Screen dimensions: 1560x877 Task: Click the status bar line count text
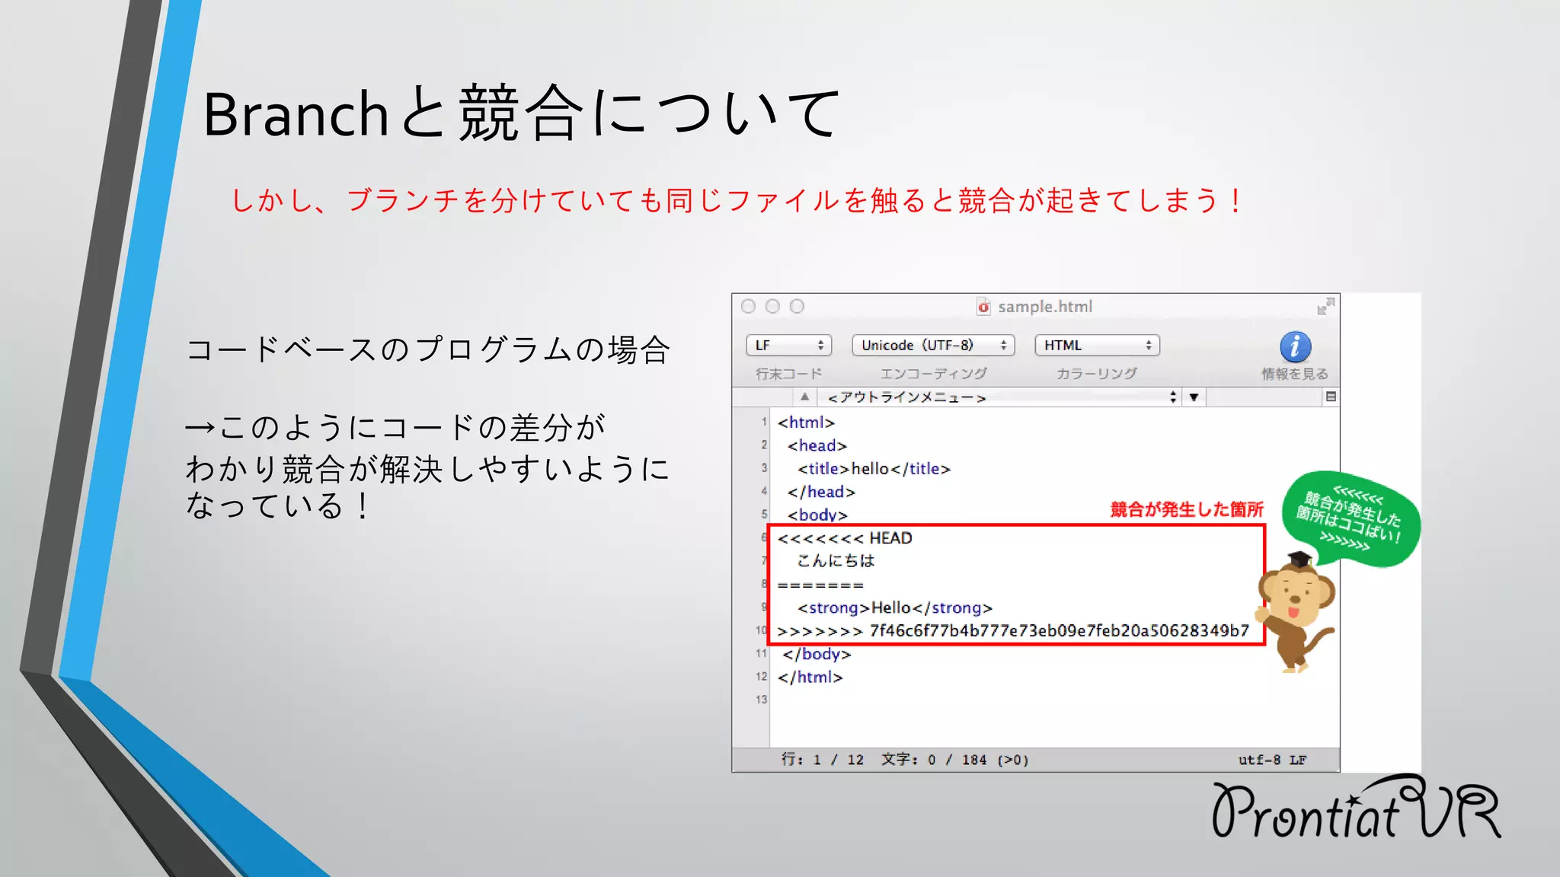click(823, 760)
